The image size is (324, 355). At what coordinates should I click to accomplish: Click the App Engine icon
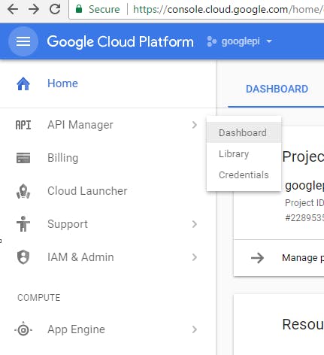23,329
